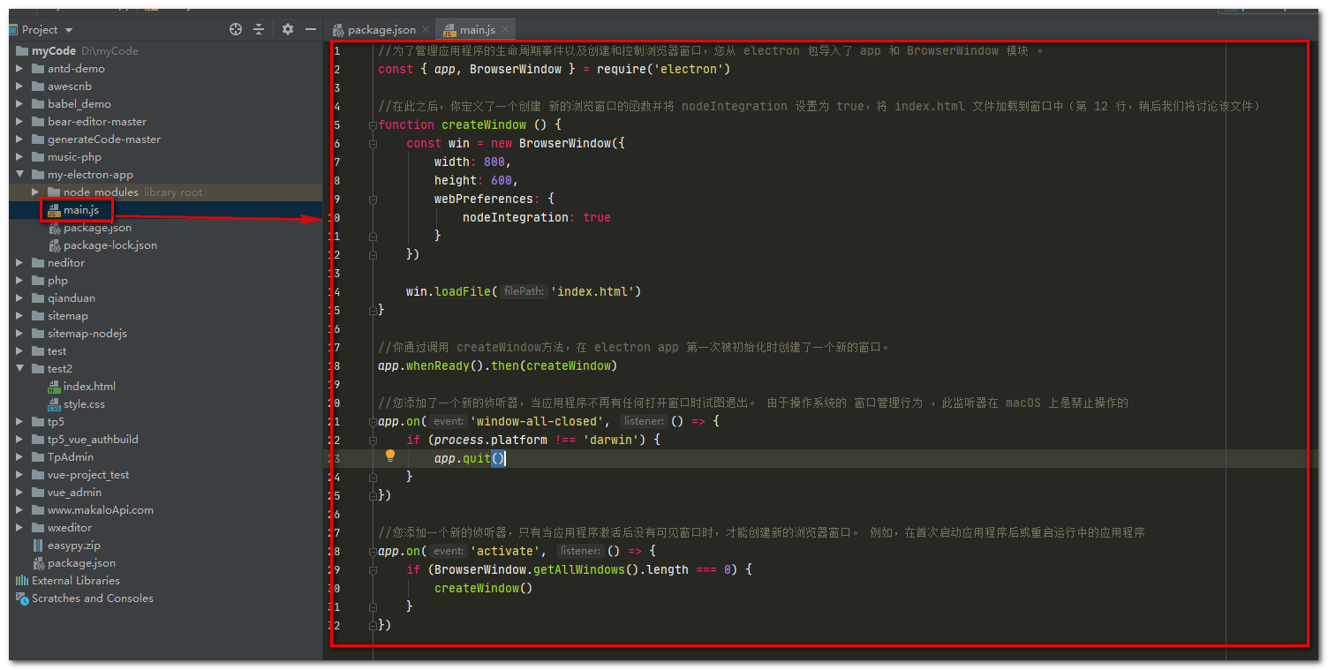
Task: Click the External Libraries bars icon
Action: coord(22,581)
